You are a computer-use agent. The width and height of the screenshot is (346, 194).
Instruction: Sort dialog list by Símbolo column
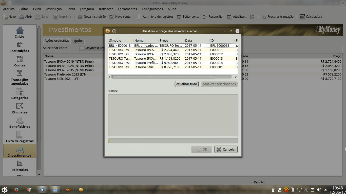tap(120, 40)
